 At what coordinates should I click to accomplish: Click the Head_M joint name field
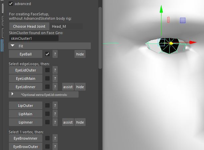(x=67, y=26)
